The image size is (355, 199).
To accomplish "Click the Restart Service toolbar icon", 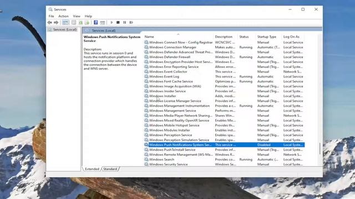I will point(131,22).
